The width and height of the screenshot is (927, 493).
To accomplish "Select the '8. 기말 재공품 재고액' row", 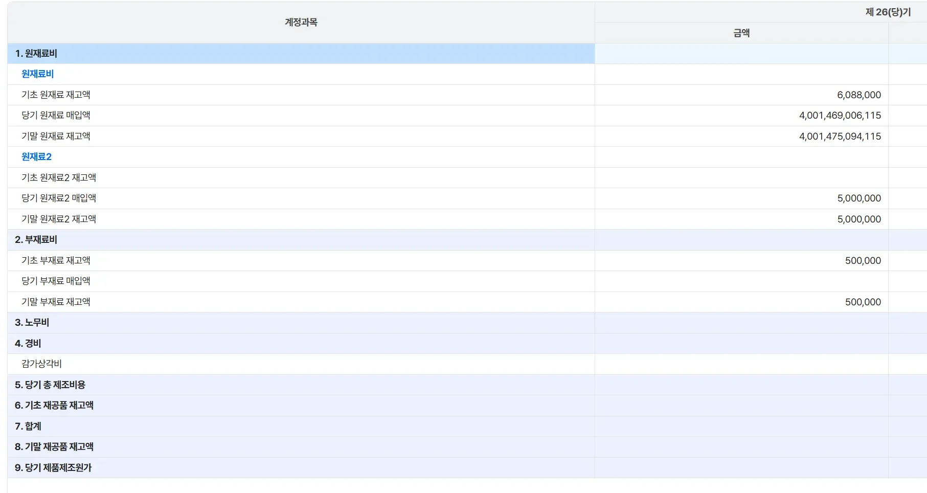I will 54,447.
